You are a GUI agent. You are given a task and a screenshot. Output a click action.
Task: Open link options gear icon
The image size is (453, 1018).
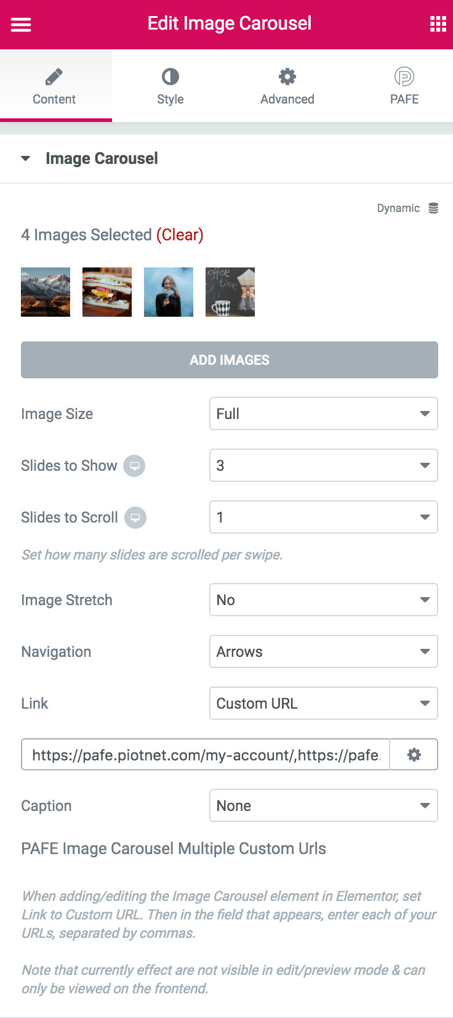(x=414, y=754)
